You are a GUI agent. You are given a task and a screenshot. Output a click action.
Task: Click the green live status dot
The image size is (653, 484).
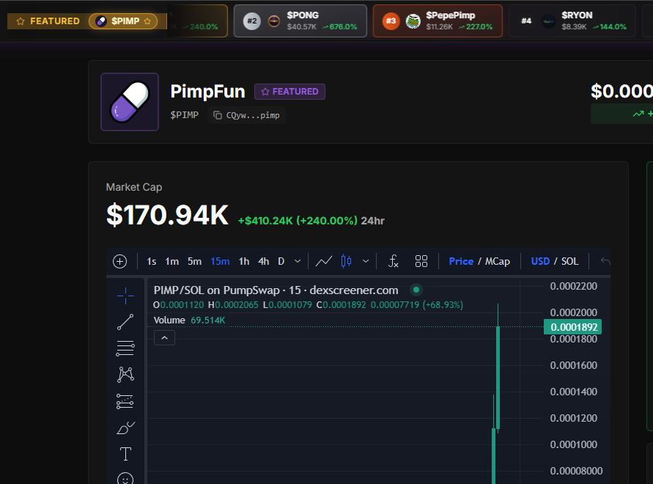tap(416, 290)
